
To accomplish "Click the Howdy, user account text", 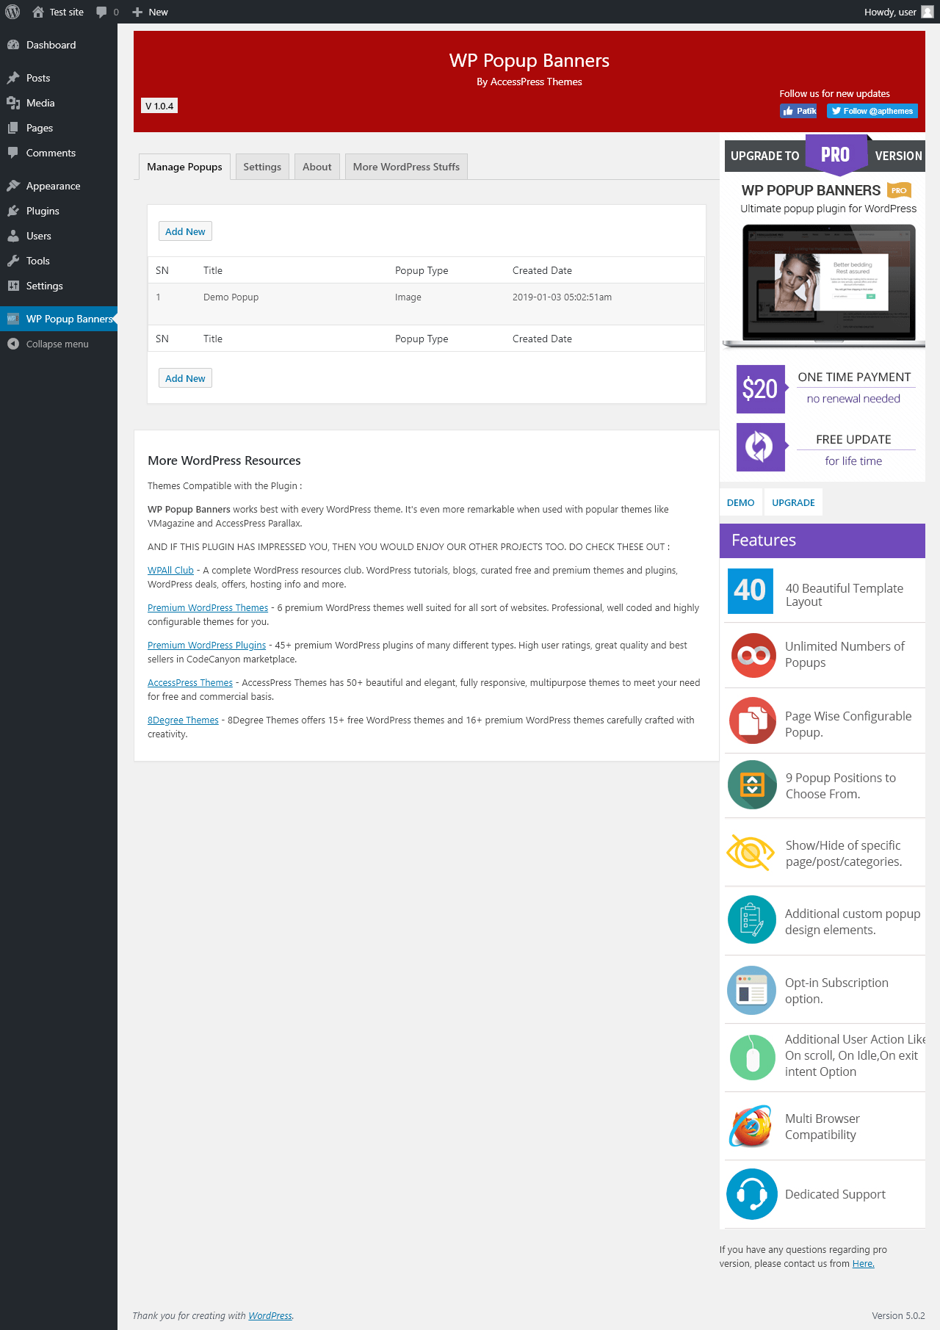I will click(890, 12).
